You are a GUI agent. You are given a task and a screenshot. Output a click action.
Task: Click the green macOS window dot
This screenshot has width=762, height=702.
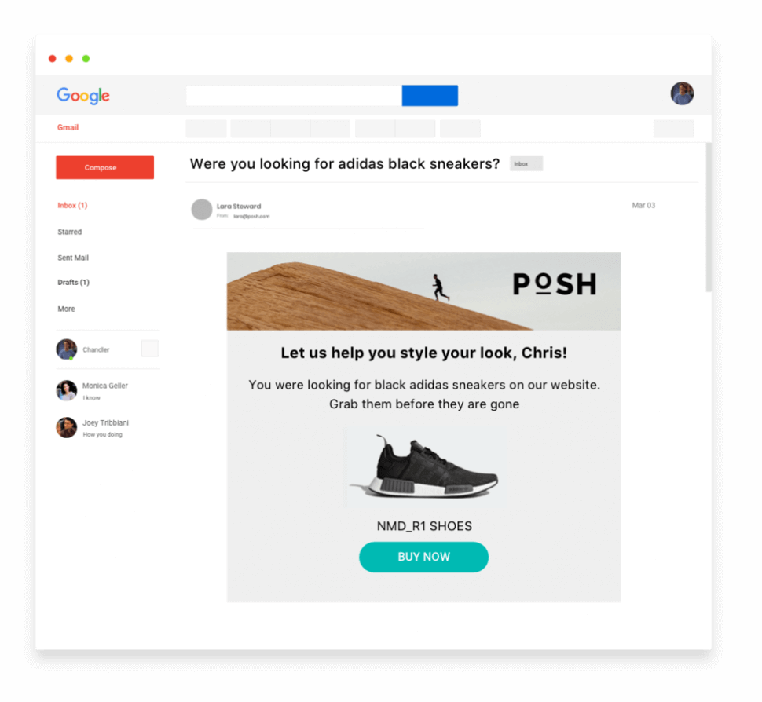coord(86,59)
